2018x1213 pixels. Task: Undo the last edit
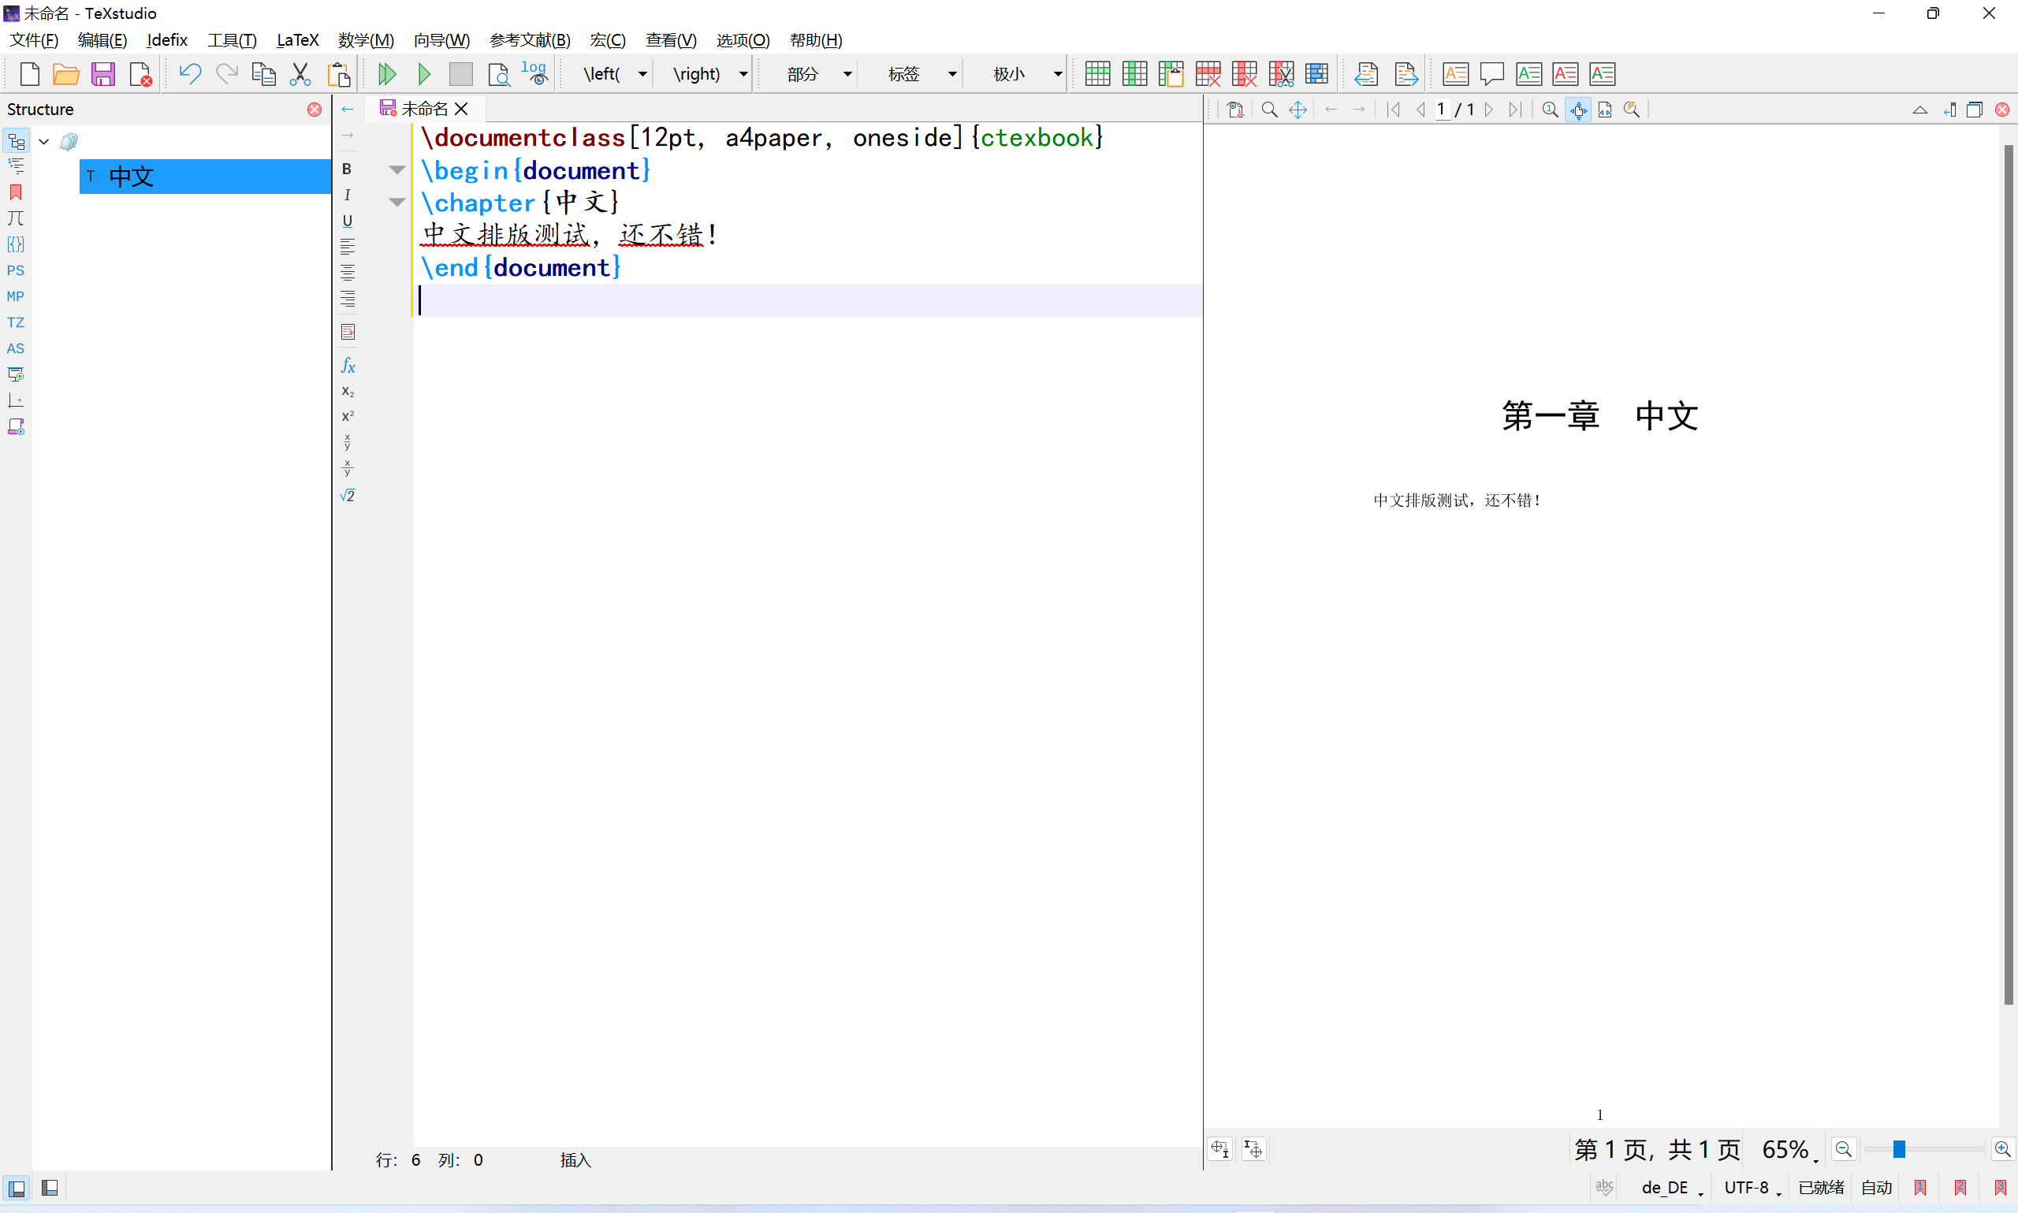pyautogui.click(x=190, y=73)
